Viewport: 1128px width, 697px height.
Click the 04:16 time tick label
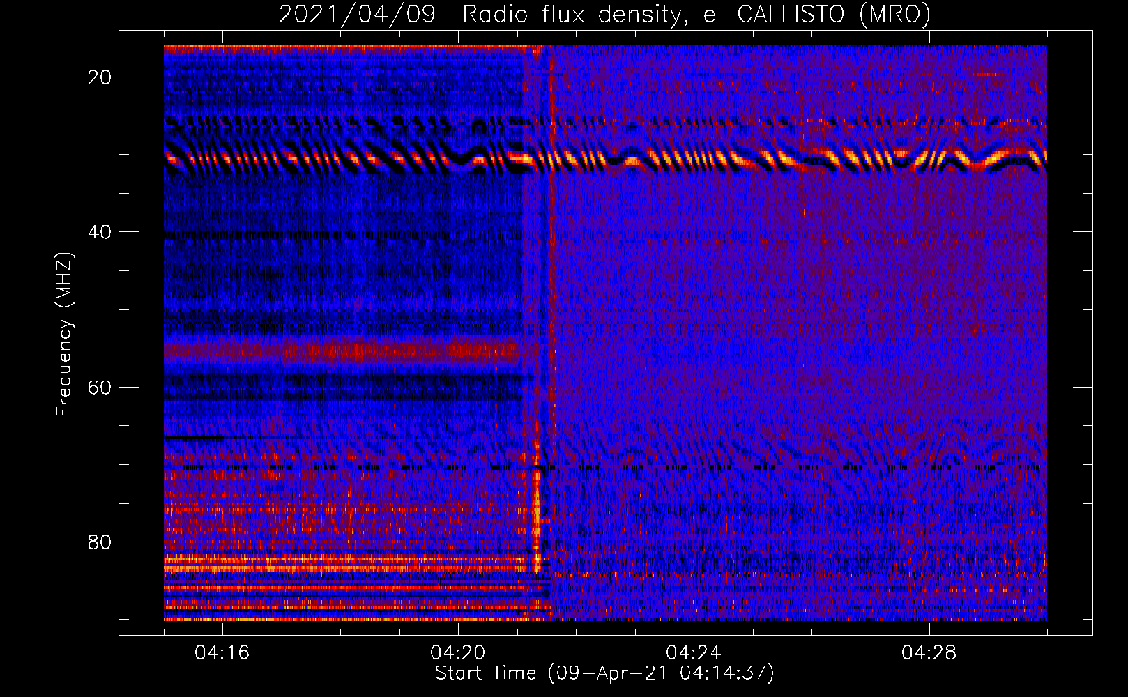pyautogui.click(x=222, y=653)
